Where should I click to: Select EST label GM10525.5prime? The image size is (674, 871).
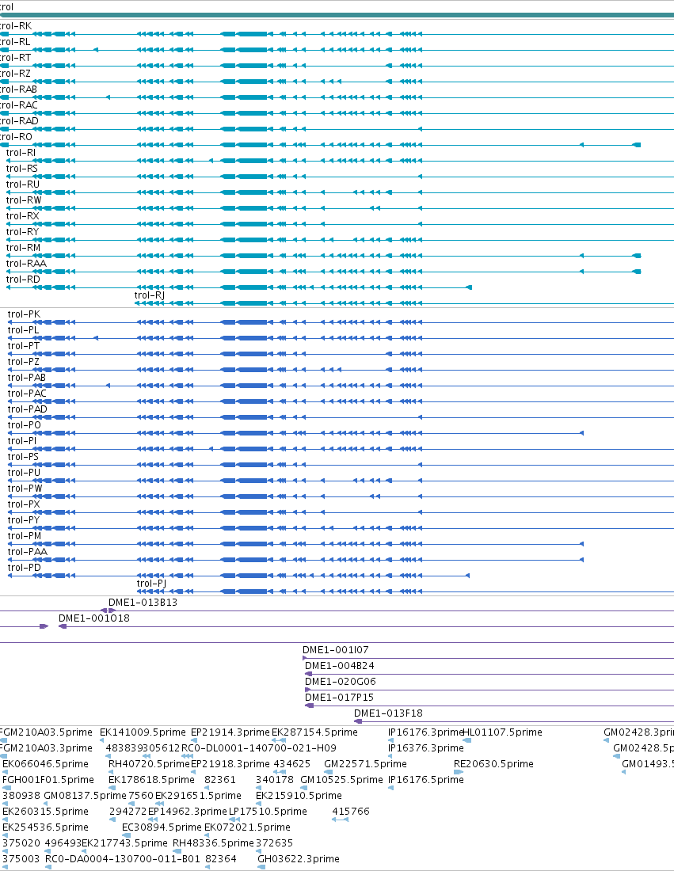click(341, 780)
